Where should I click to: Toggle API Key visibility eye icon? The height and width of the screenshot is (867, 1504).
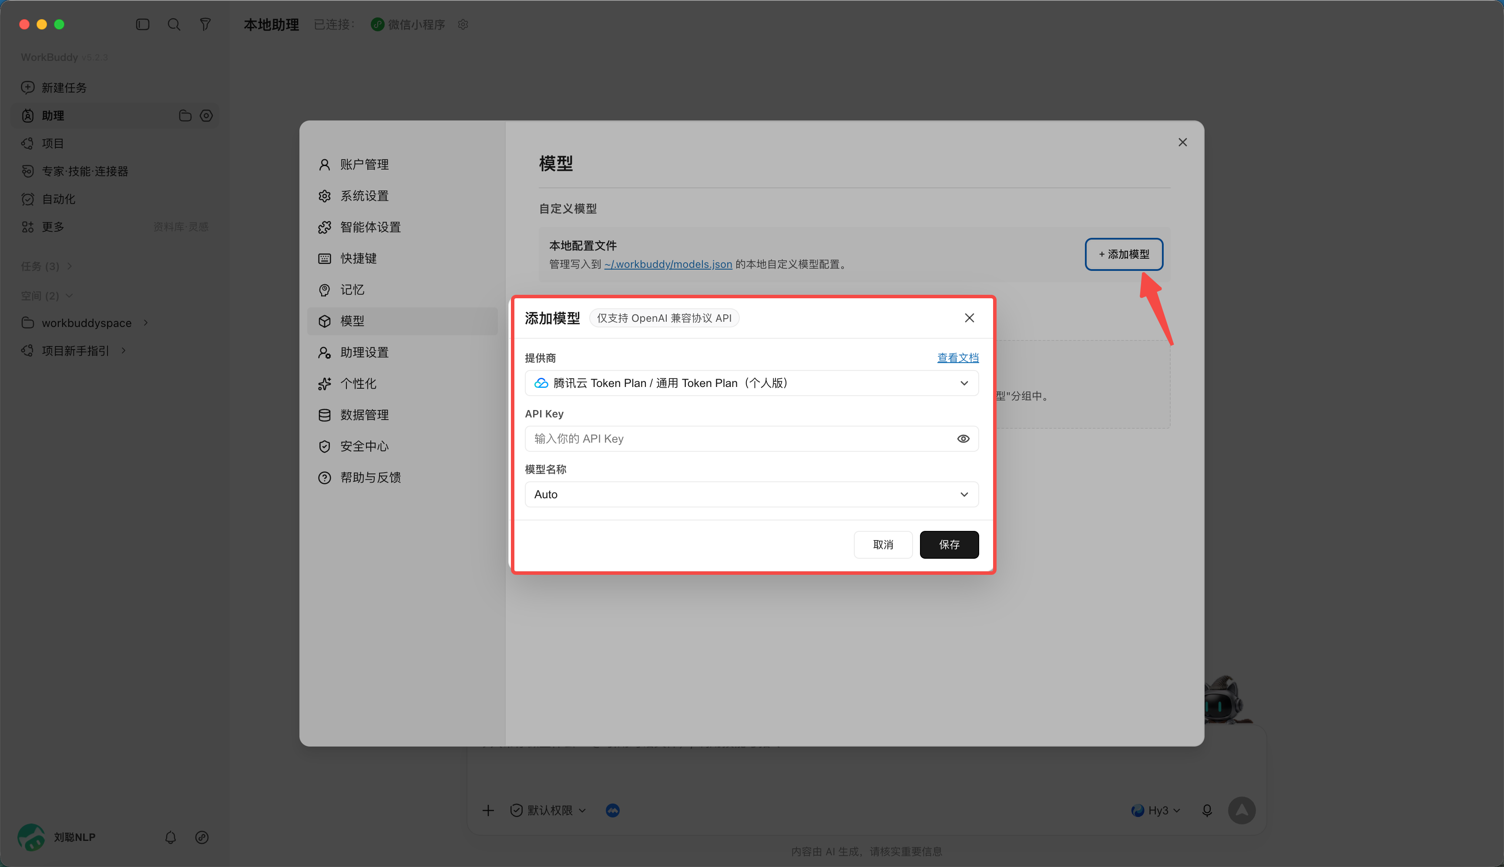pos(963,439)
